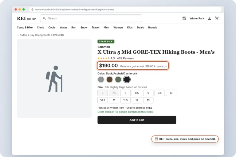Screen dimensions: 236x157
Task: Open the Women menu
Action: (118, 28)
